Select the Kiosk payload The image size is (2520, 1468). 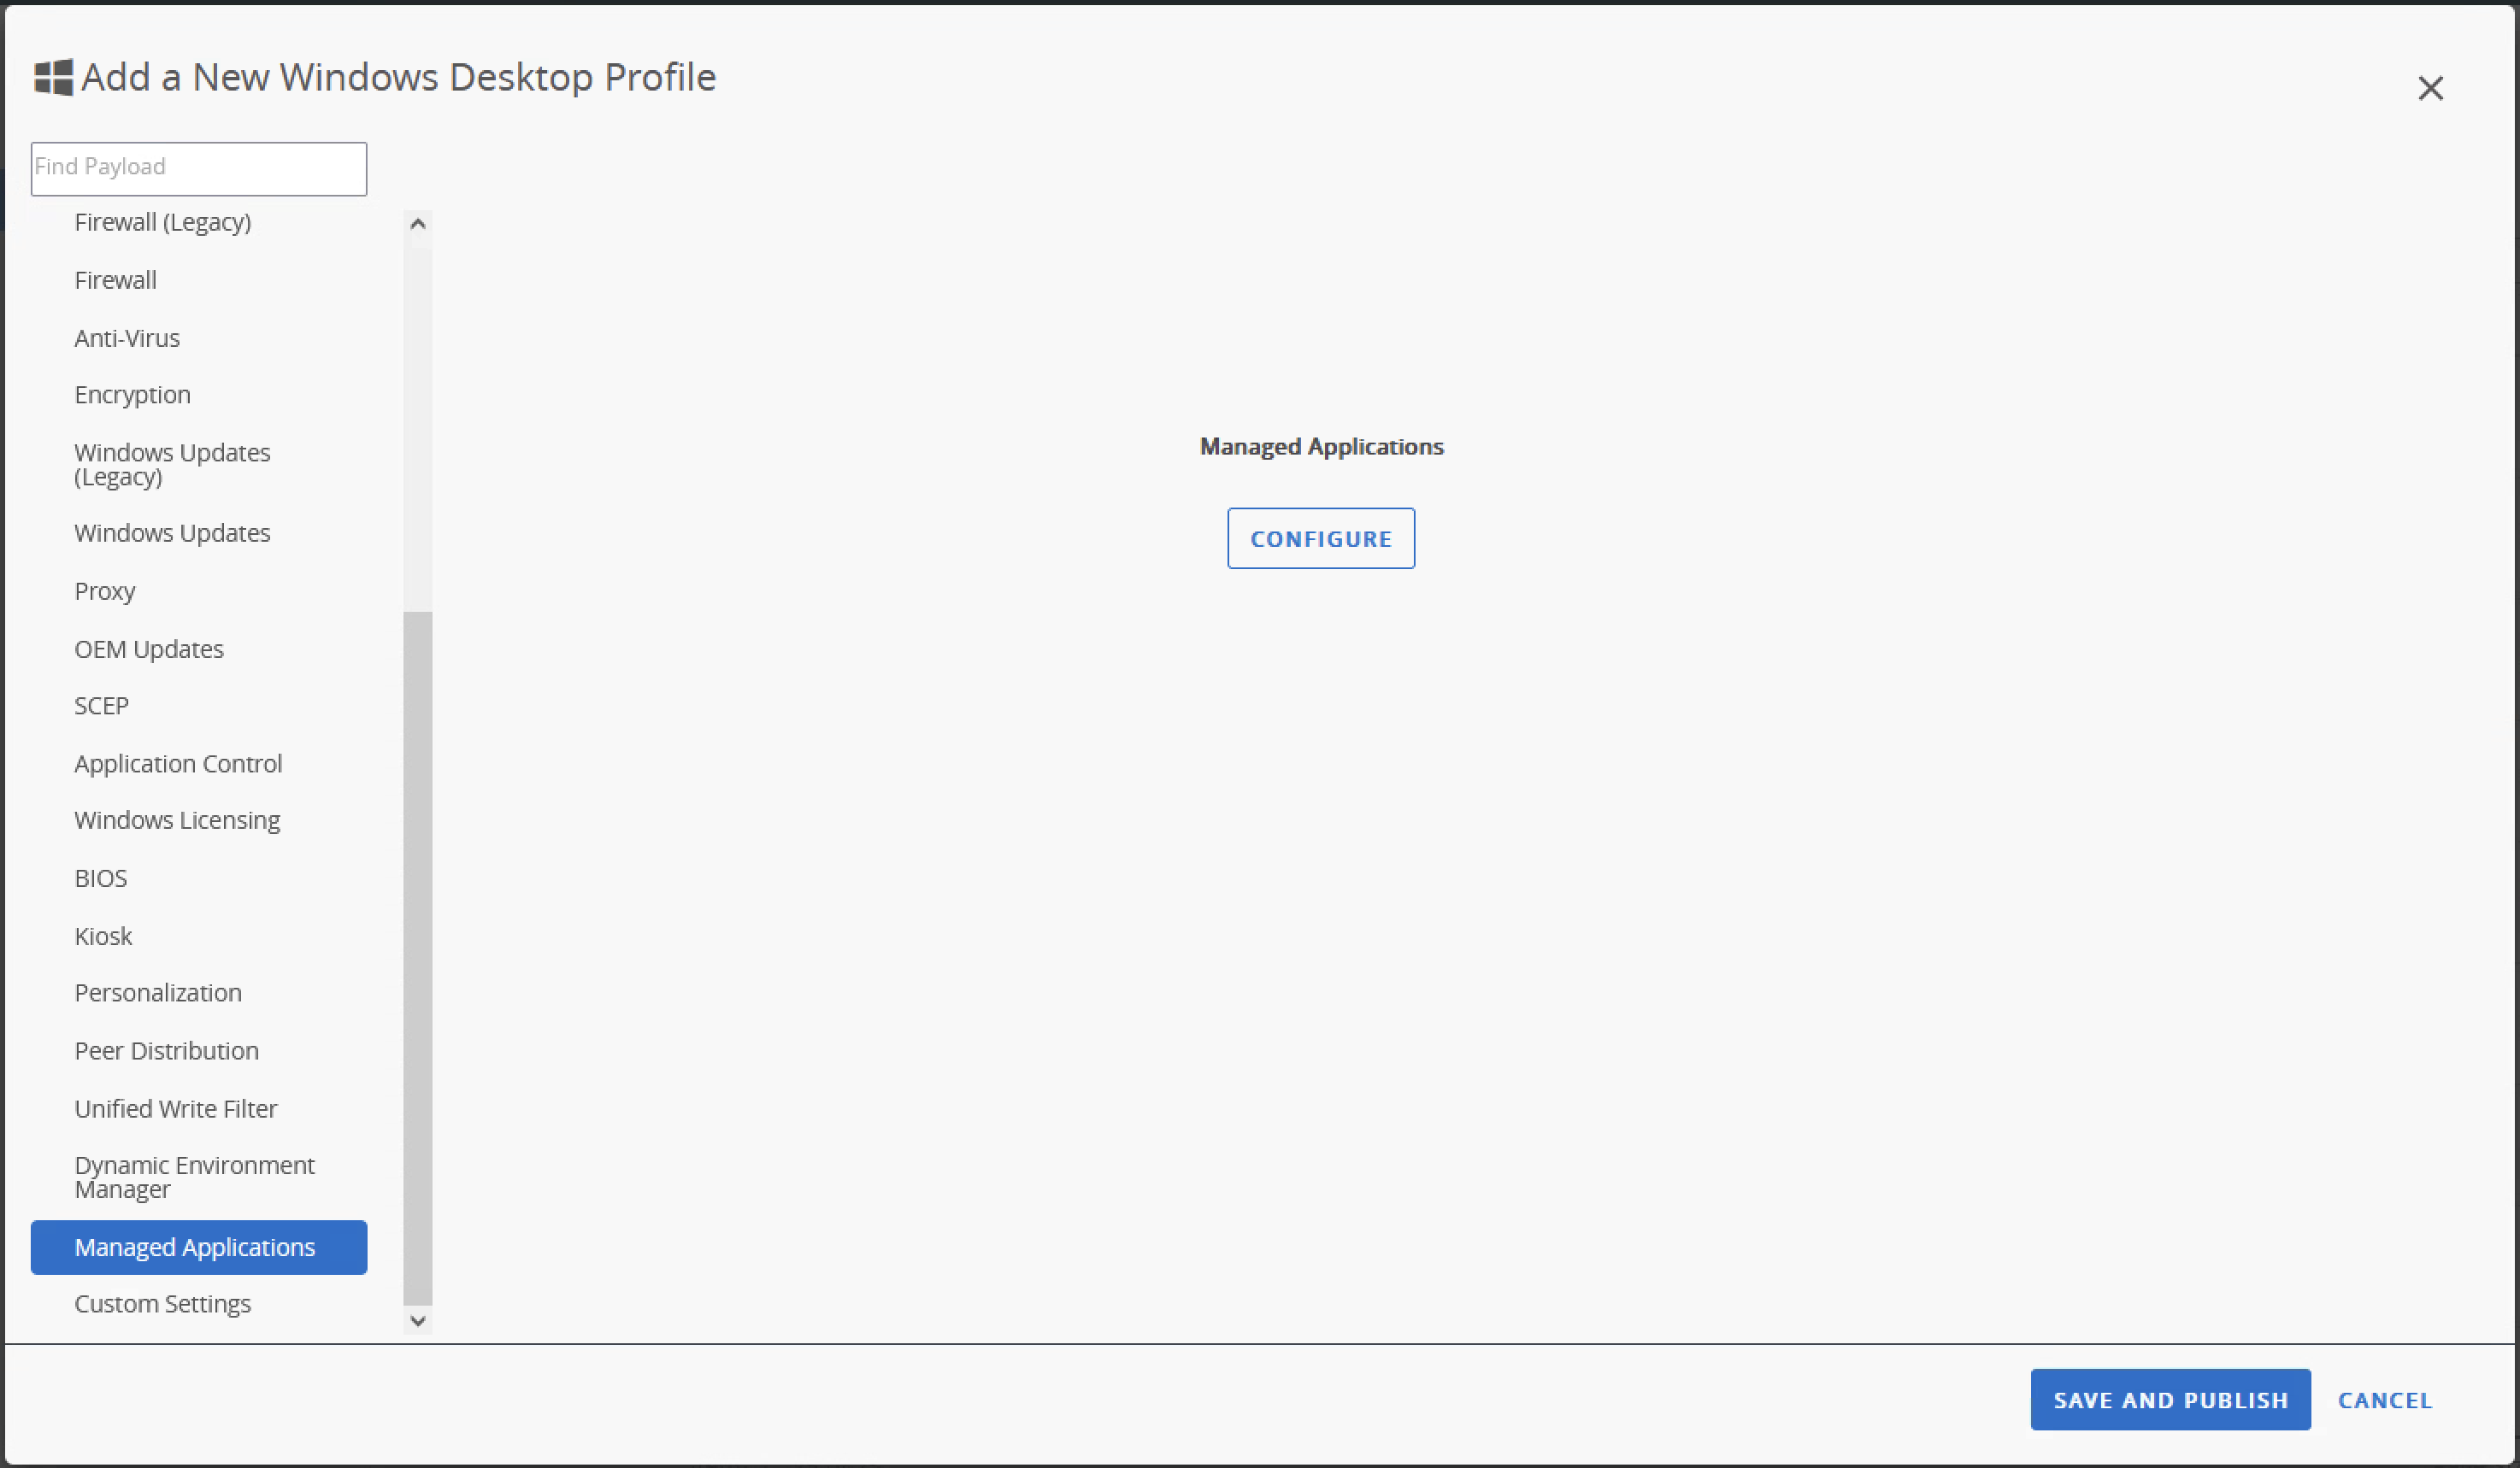click(103, 936)
